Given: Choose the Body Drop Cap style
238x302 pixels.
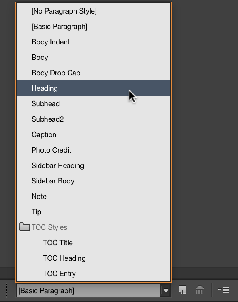Looking at the screenshot, I should 56,73.
